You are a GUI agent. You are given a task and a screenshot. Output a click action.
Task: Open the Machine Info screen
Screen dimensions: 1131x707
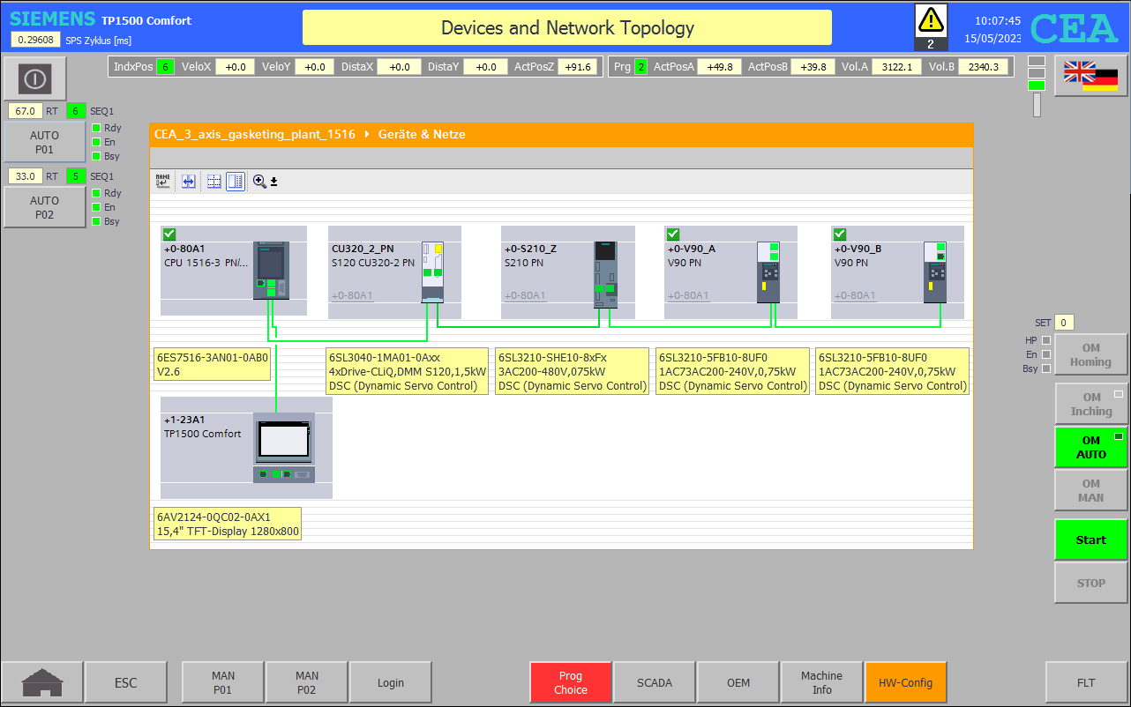822,682
